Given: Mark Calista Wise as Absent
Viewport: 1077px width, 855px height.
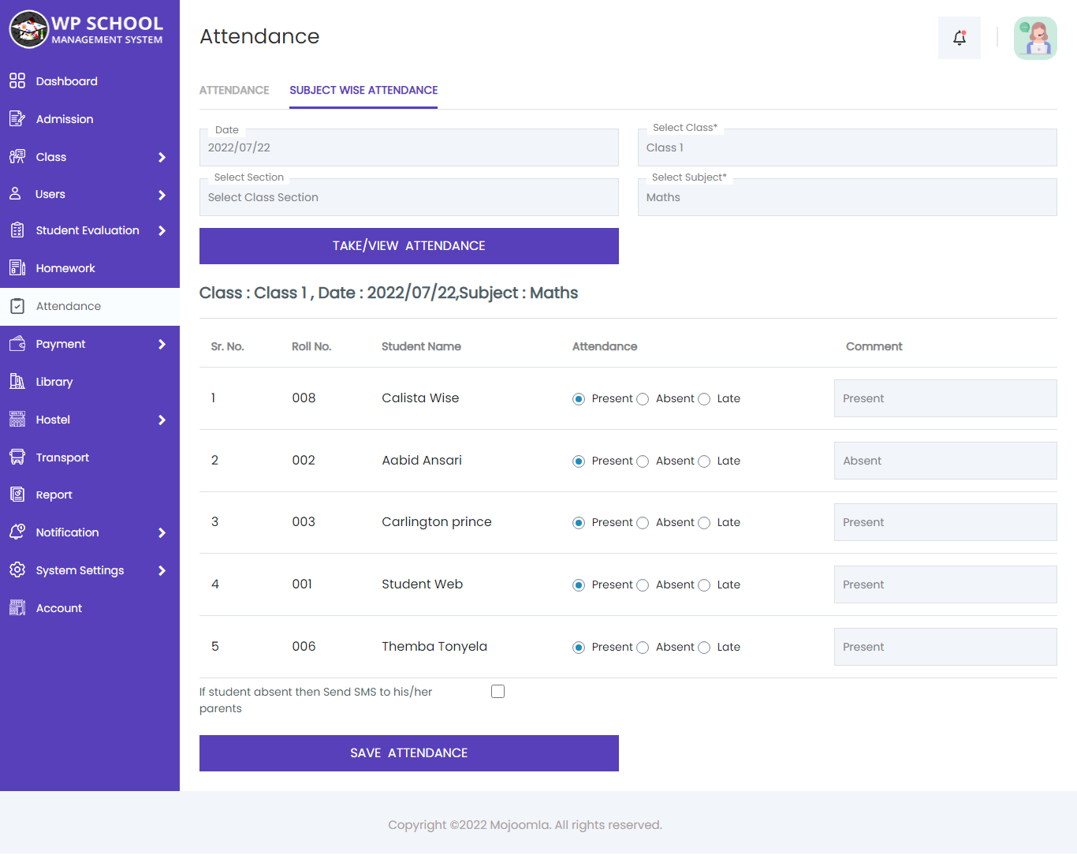Looking at the screenshot, I should click(643, 399).
